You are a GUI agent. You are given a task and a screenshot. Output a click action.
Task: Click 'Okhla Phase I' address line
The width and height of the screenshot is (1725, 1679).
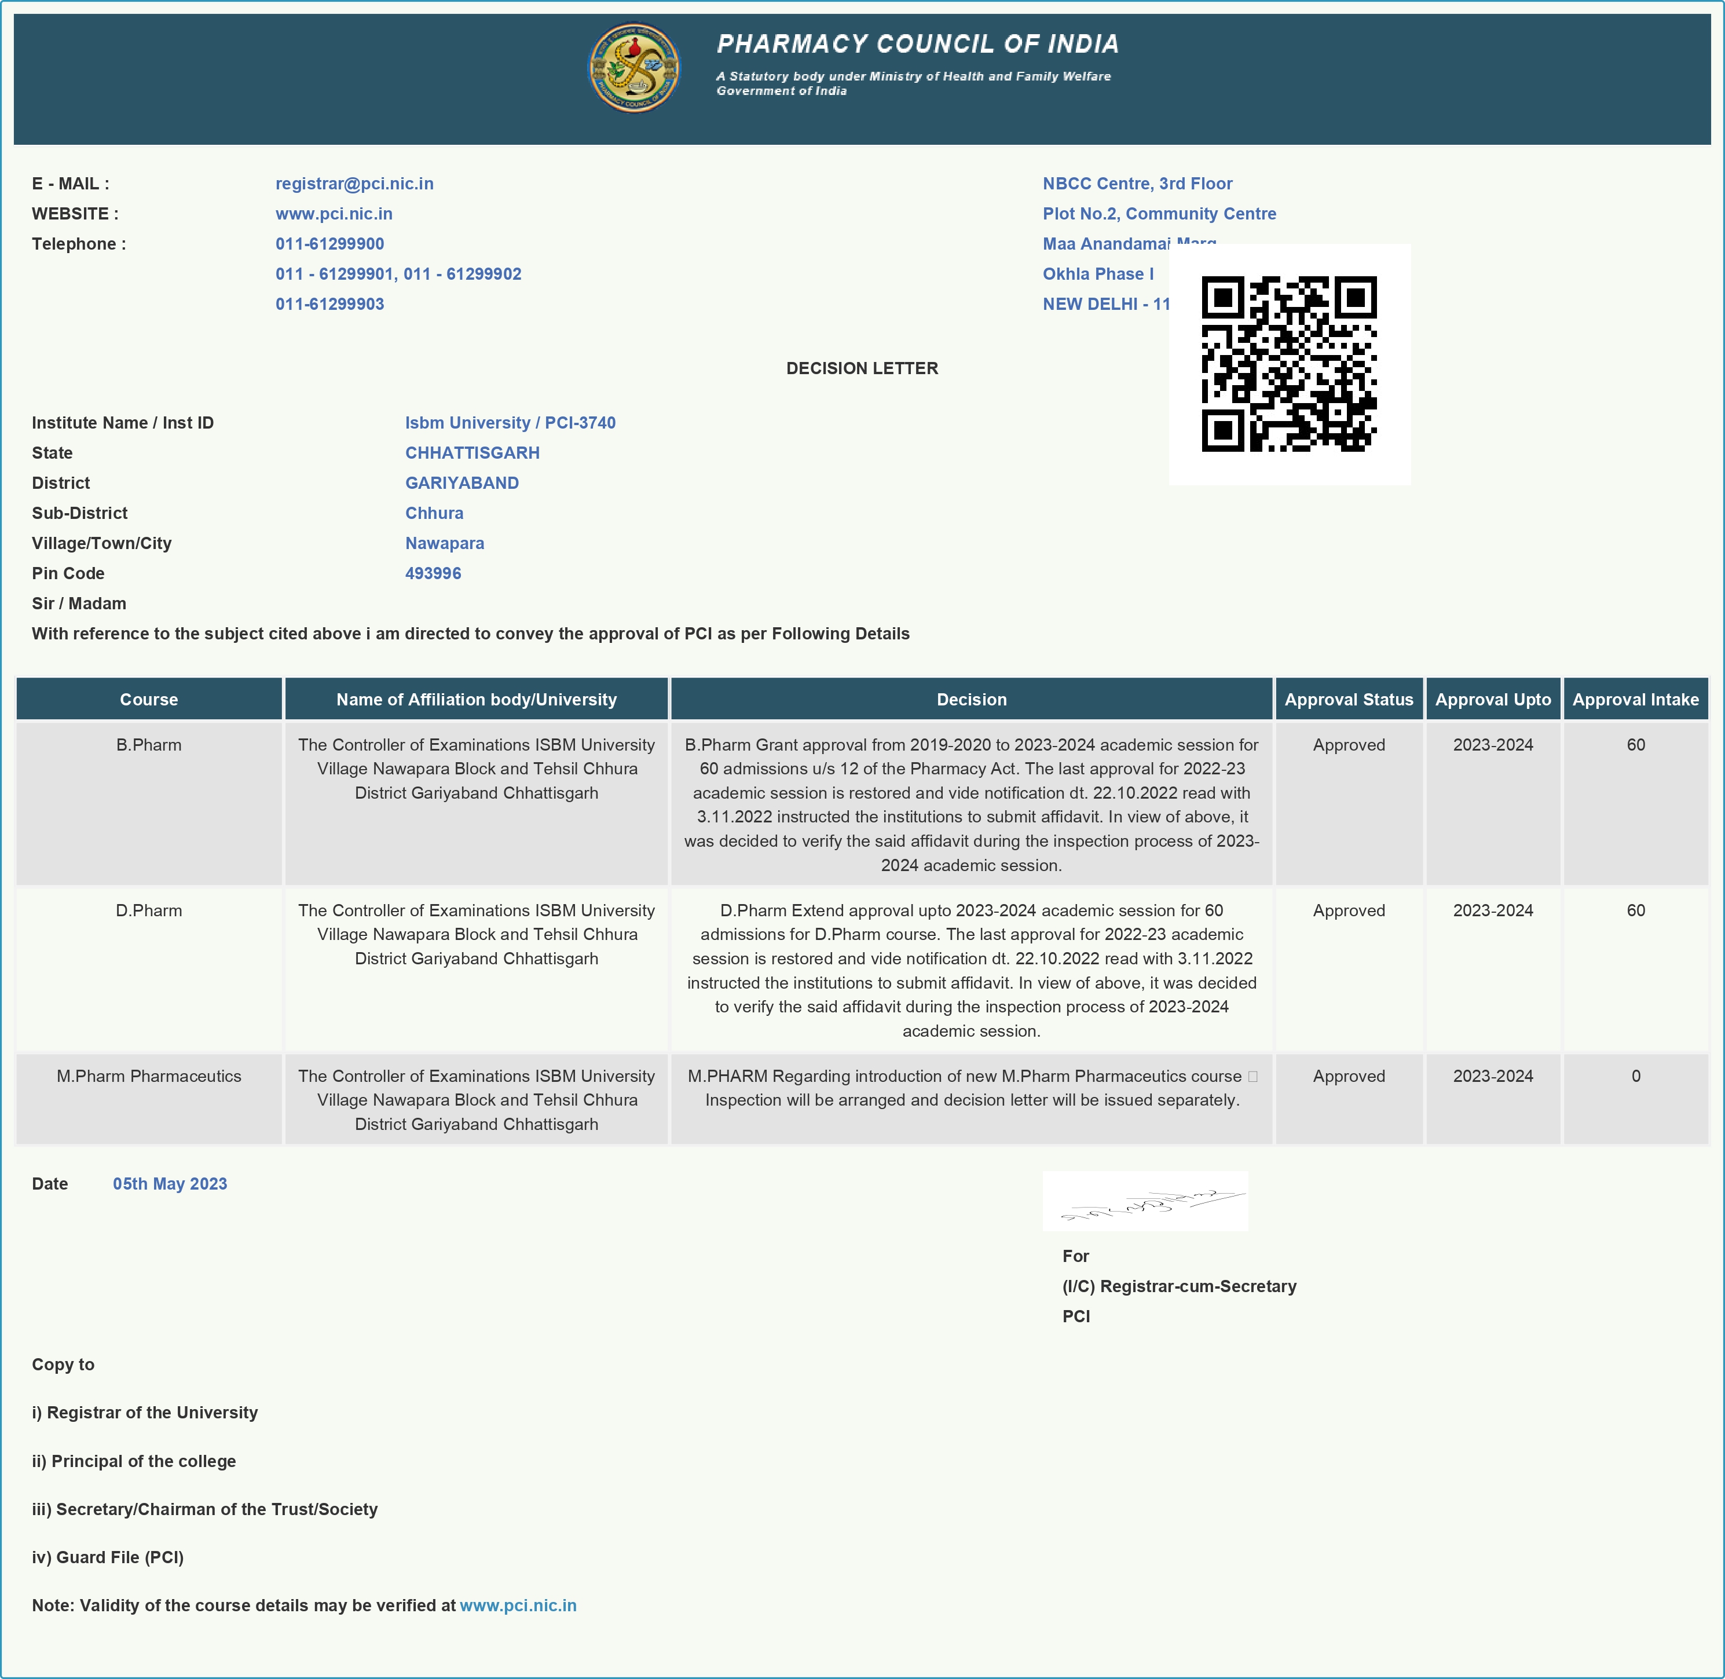(x=1097, y=273)
